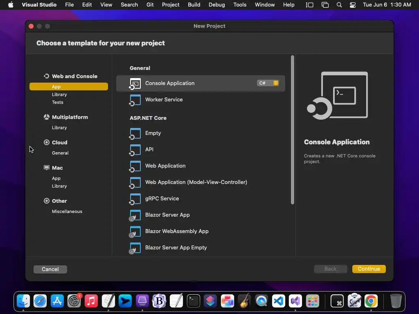Viewport: 419px width, 314px height.
Task: Open the Tools menu
Action: [240, 5]
